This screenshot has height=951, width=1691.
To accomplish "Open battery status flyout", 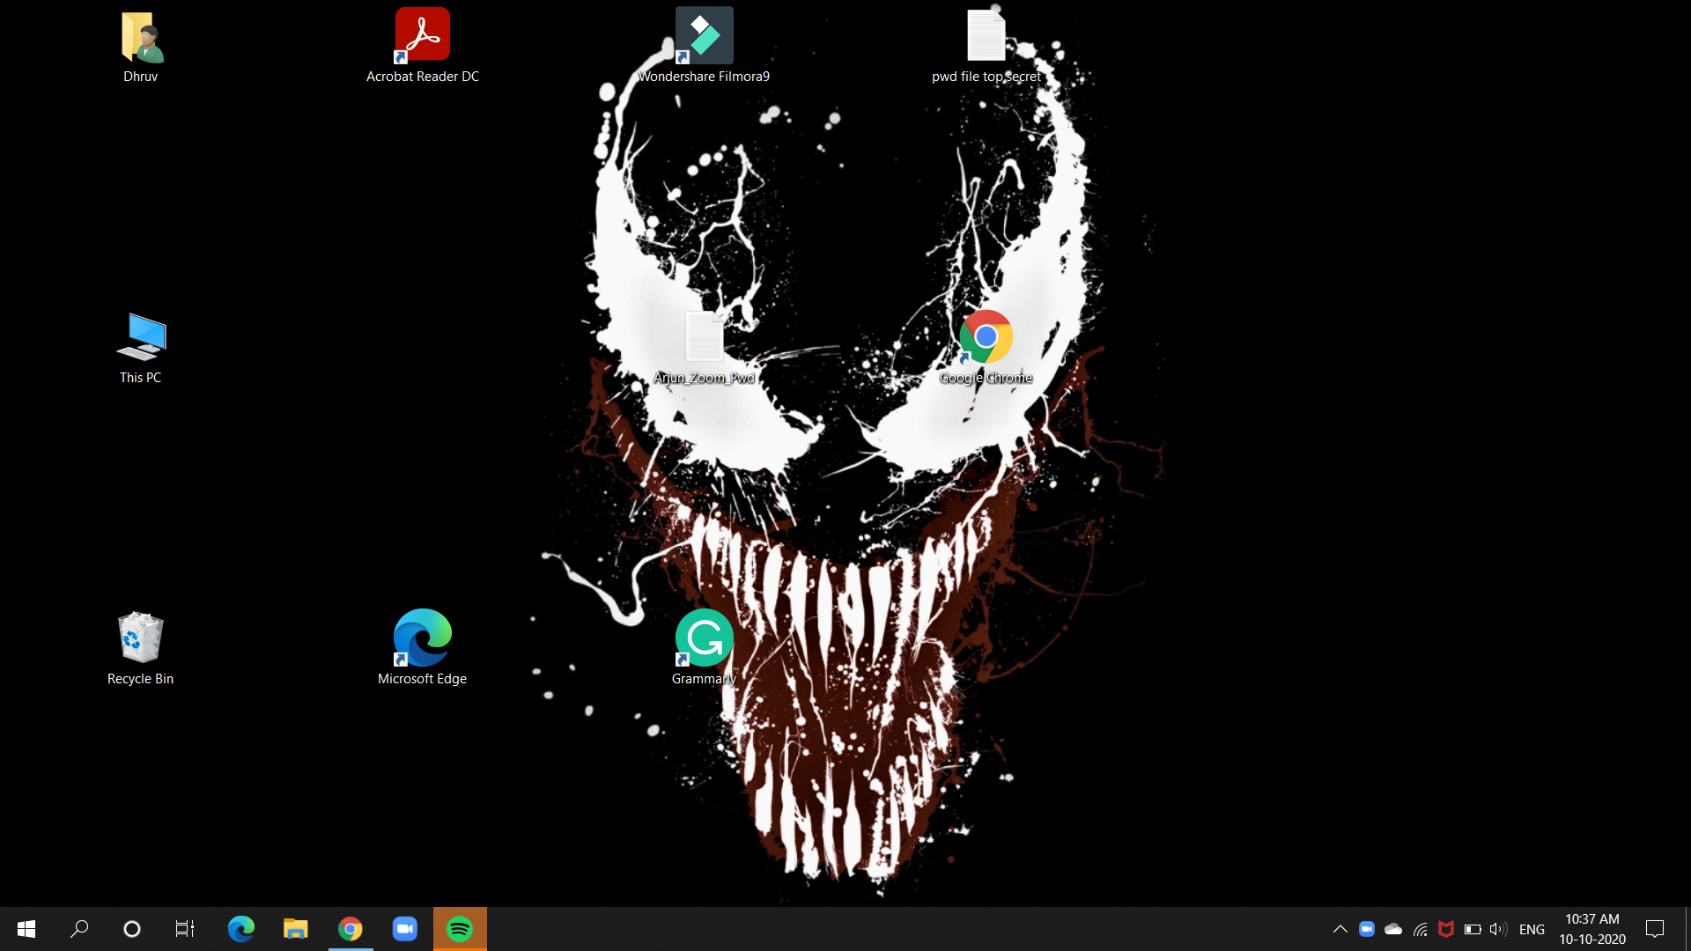I will [1473, 929].
